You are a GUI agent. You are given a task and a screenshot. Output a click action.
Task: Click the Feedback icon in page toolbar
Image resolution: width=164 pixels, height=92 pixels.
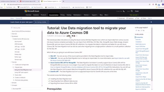tap(127, 18)
